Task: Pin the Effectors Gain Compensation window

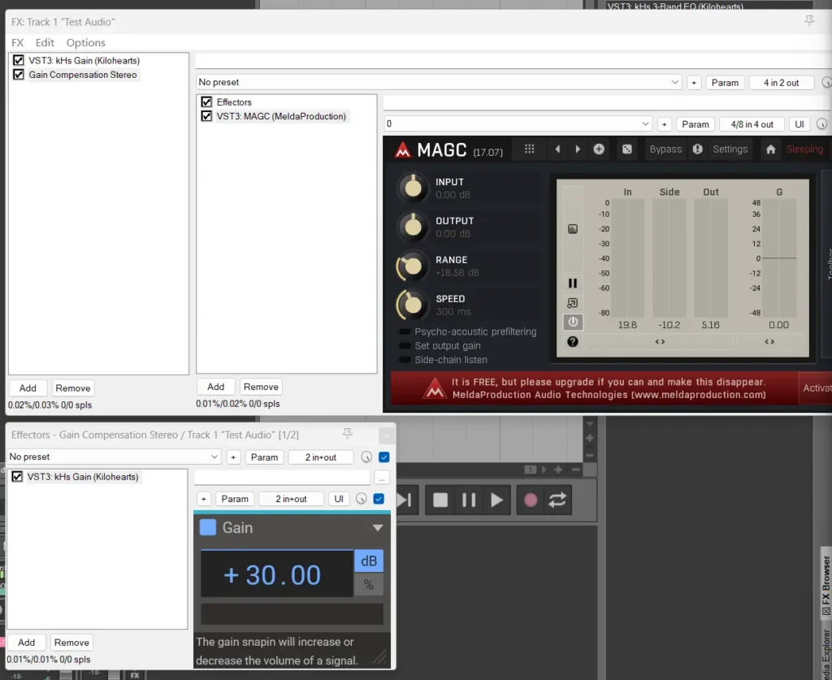Action: (348, 435)
